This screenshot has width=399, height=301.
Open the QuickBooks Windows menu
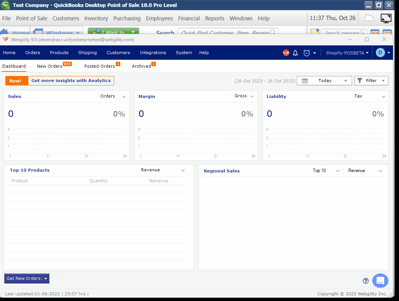tap(241, 18)
